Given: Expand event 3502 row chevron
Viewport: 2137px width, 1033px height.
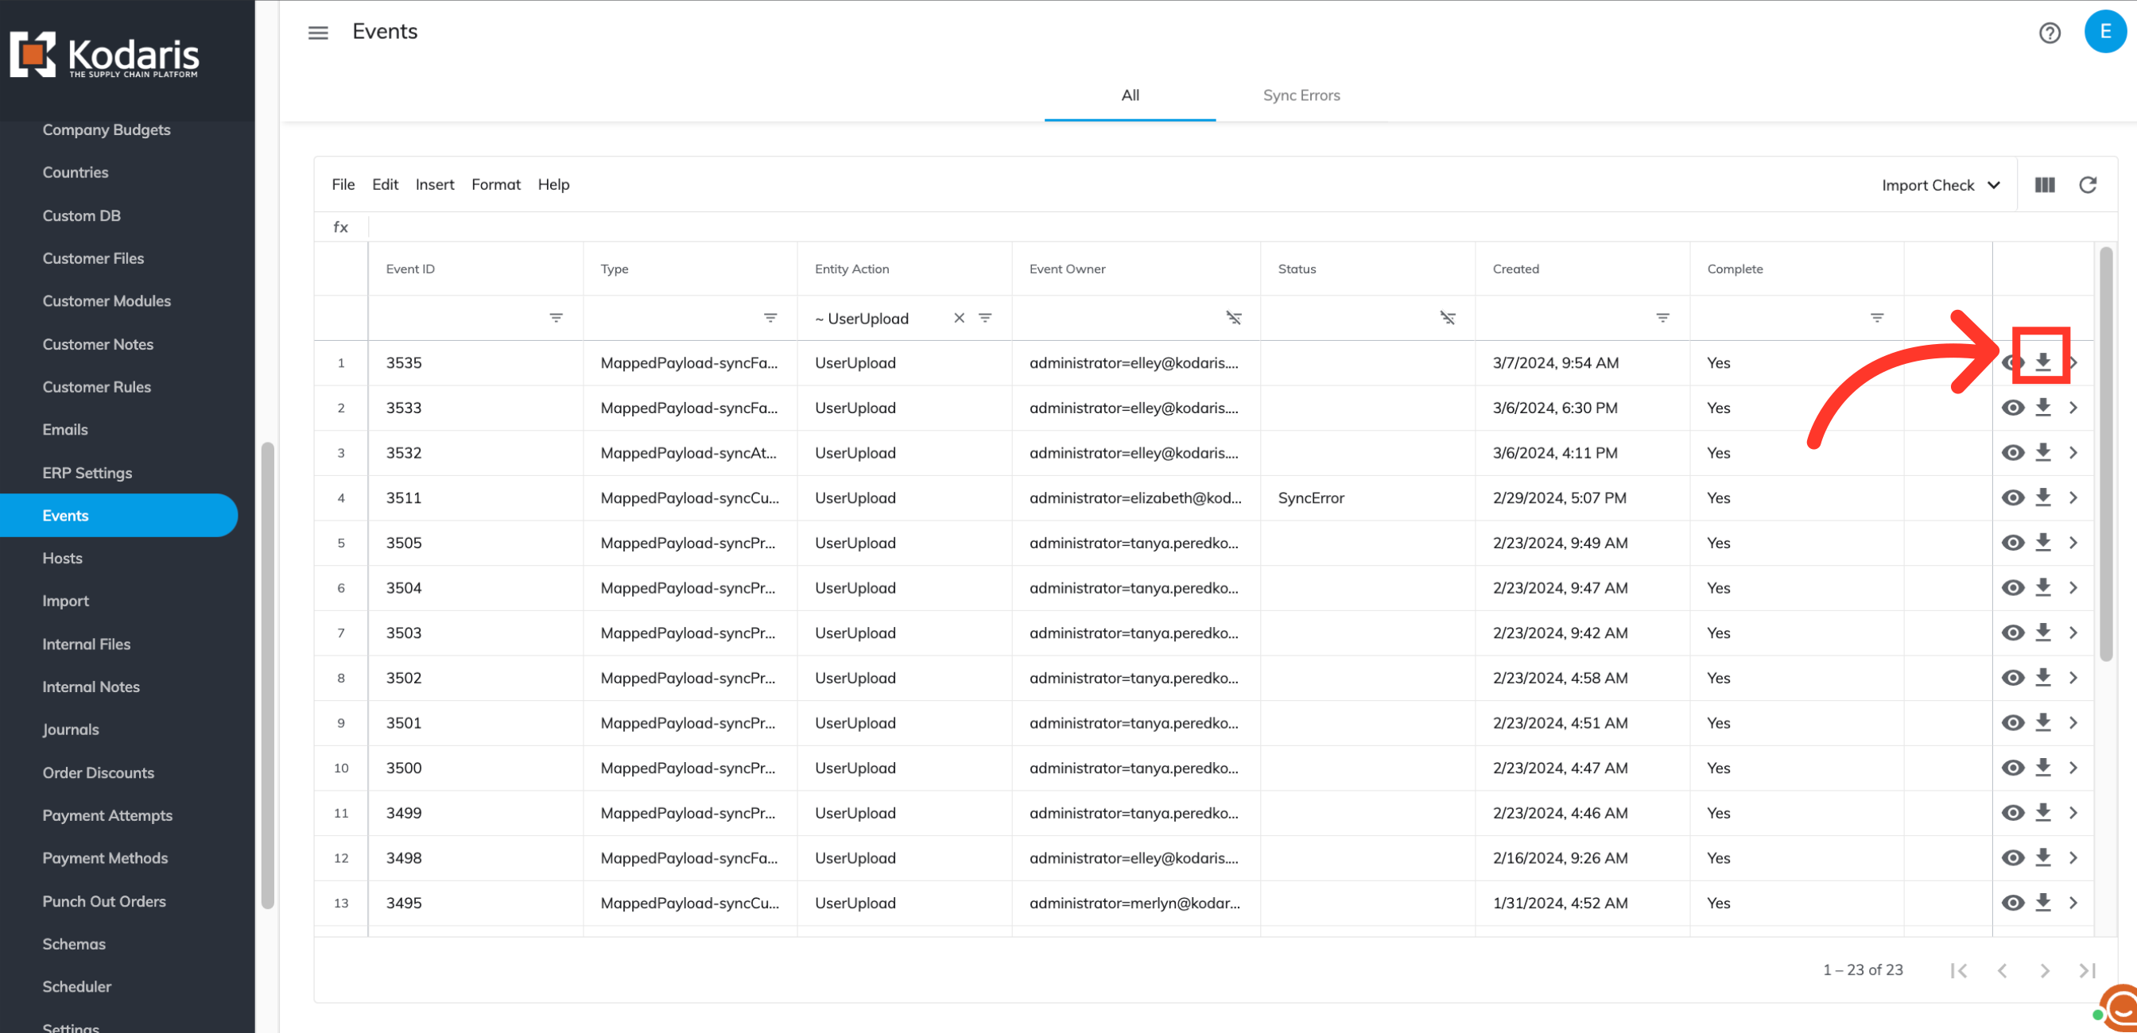Looking at the screenshot, I should [x=2073, y=678].
